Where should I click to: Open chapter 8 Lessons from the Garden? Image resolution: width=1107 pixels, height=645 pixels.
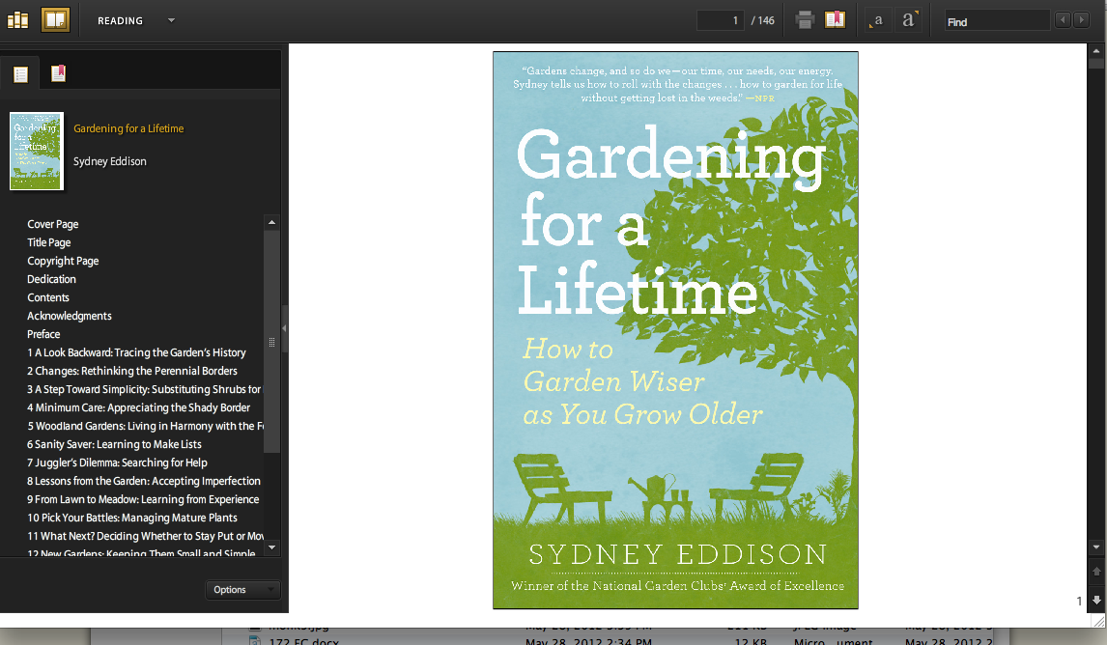click(144, 481)
